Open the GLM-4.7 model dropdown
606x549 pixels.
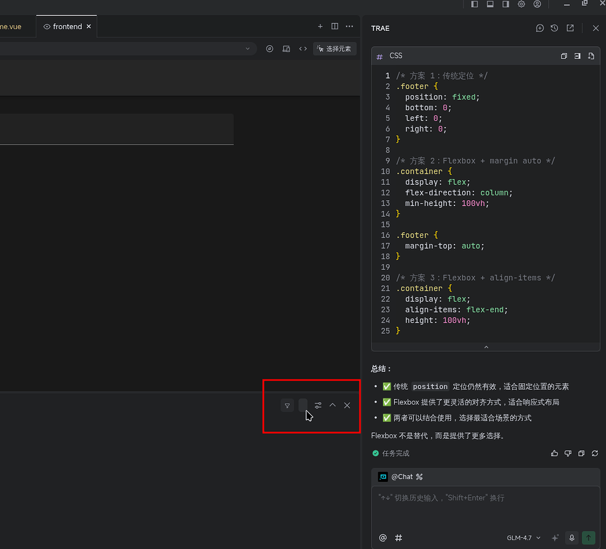click(x=524, y=538)
